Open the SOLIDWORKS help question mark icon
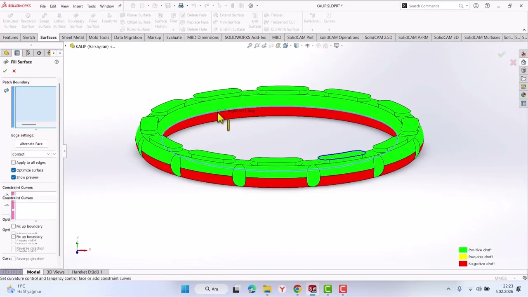Viewport: 528px width, 297px height. point(487,6)
